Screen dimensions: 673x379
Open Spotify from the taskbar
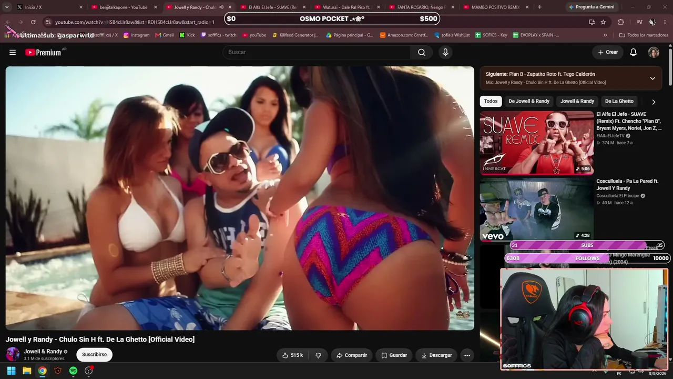point(73,371)
